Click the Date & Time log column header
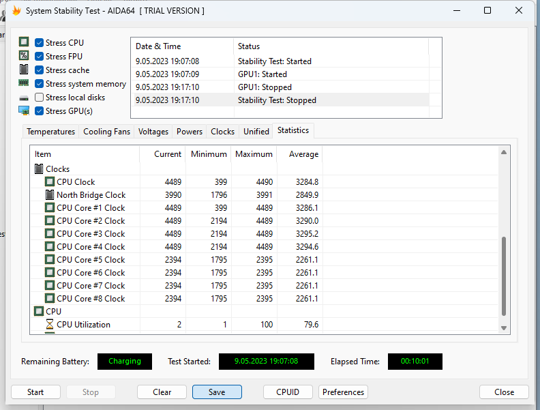Image resolution: width=540 pixels, height=410 pixels. pyautogui.click(x=182, y=46)
